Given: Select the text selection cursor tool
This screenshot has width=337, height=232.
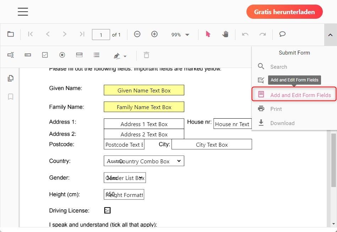Looking at the screenshot, I should coord(208,34).
